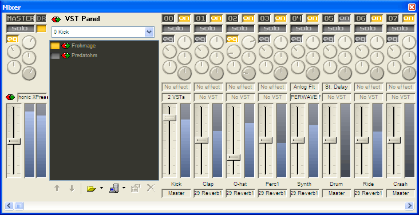Screen dimensions: 419x215
Task: Expand the folder icon's dropdown arrow
Action: (x=101, y=188)
